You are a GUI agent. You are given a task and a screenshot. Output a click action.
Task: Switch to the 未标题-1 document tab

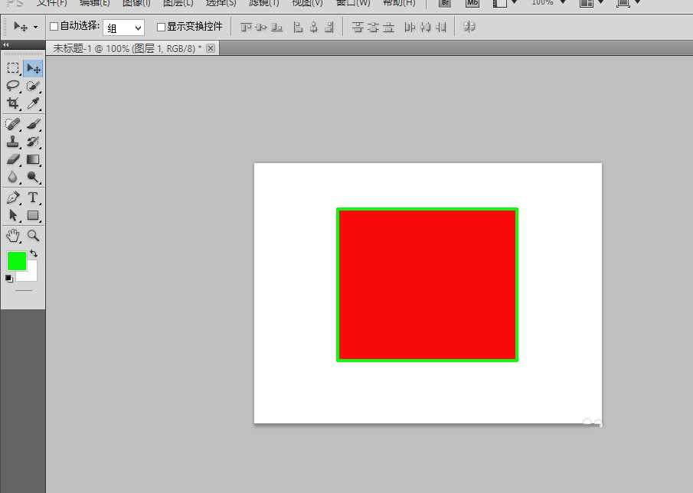point(127,48)
